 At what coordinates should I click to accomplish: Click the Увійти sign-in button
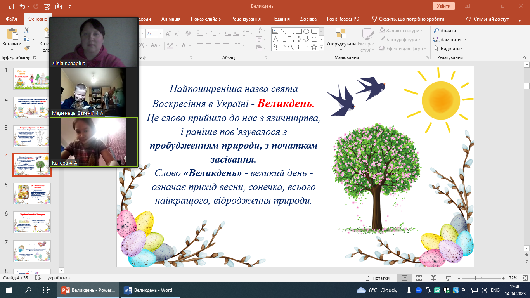coord(443,6)
